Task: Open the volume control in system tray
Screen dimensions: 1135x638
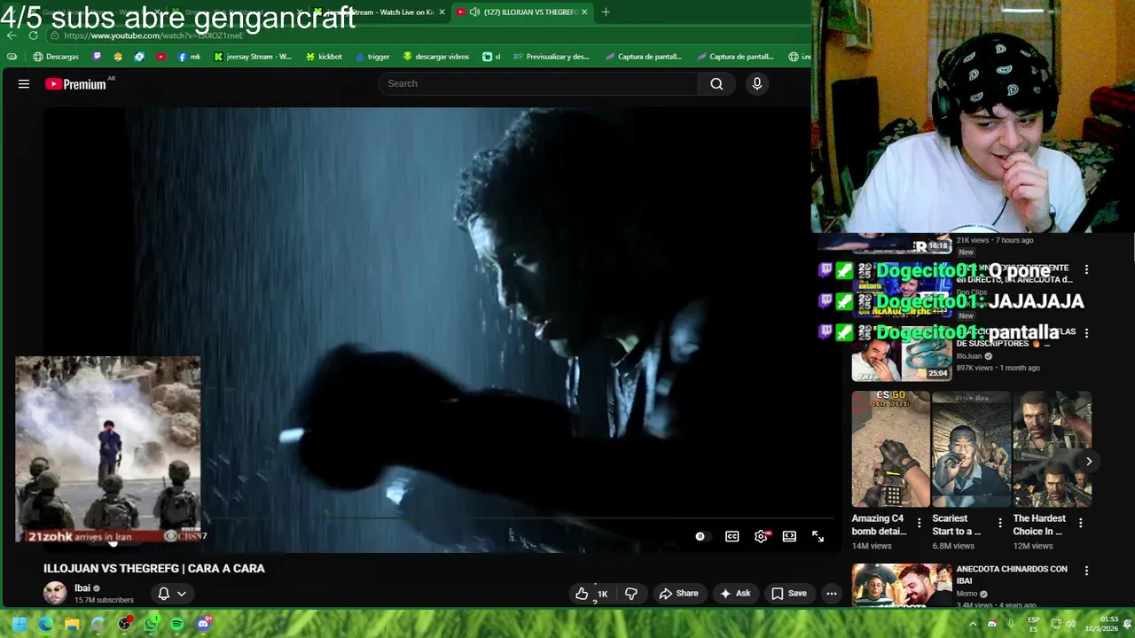Action: coord(1070,624)
